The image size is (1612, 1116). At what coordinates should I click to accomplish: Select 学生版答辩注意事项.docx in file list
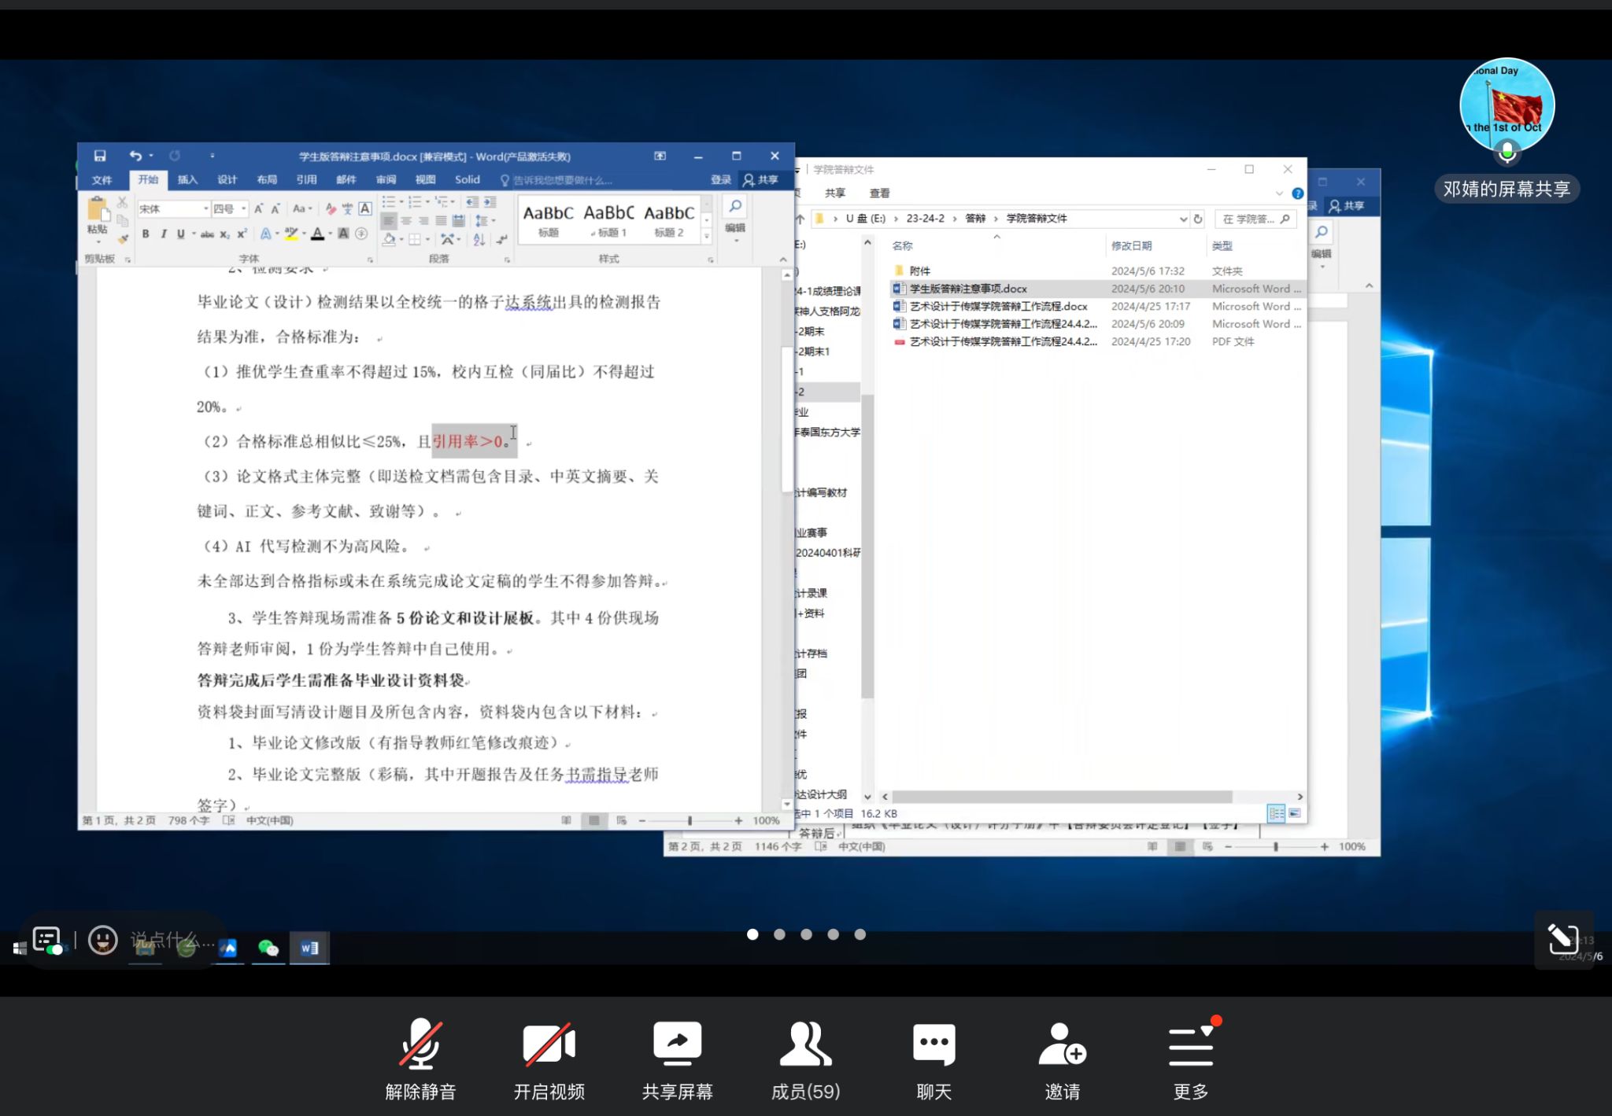(968, 289)
